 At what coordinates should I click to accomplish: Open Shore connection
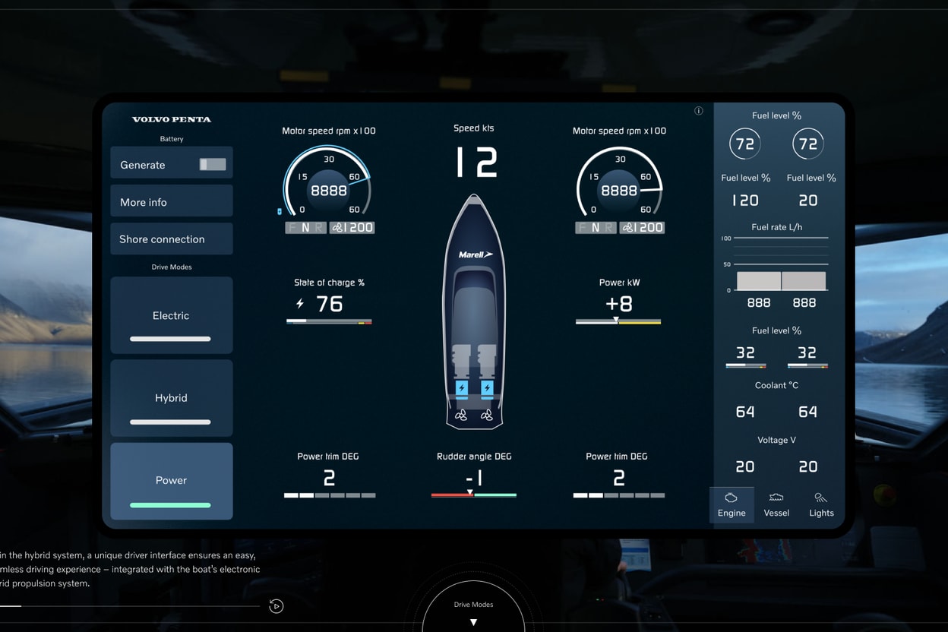(171, 239)
